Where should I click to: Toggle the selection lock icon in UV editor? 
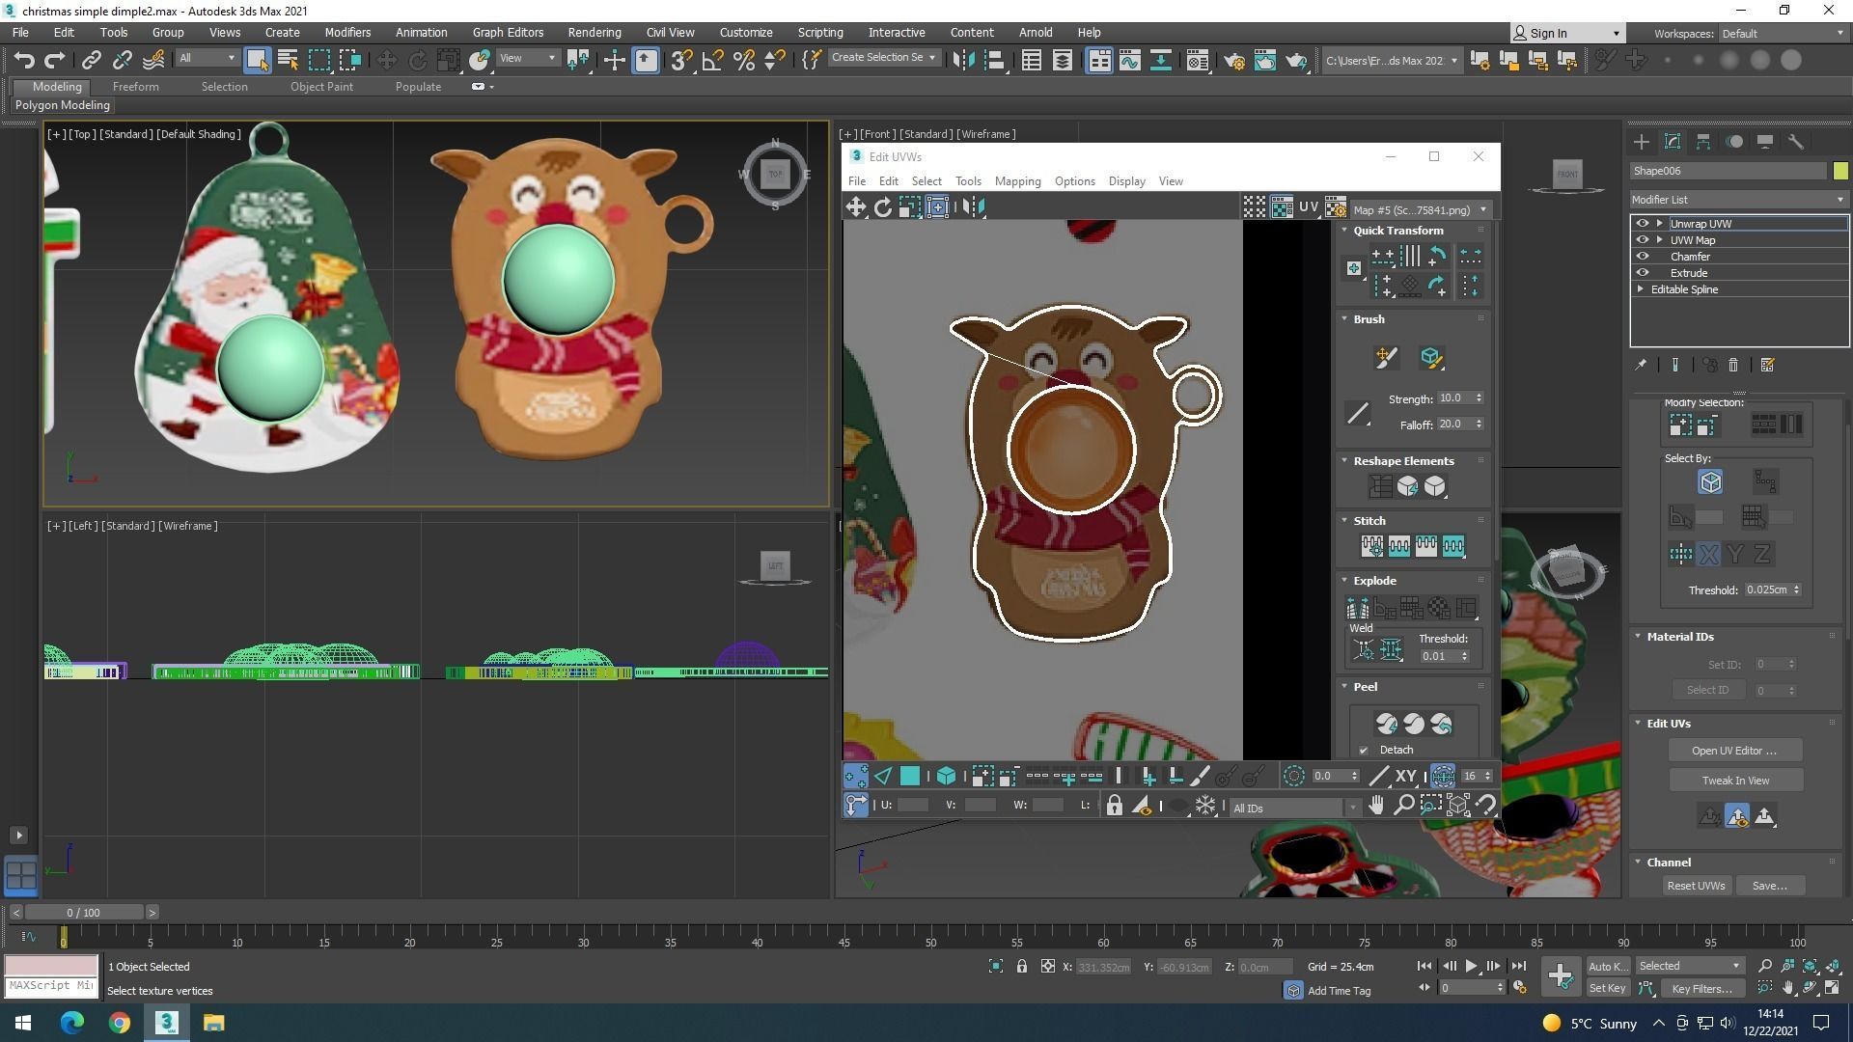pos(1114,806)
